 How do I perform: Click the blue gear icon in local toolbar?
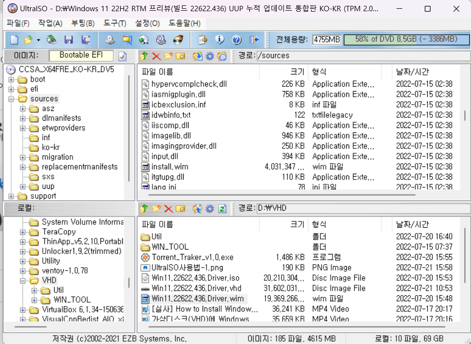click(209, 209)
